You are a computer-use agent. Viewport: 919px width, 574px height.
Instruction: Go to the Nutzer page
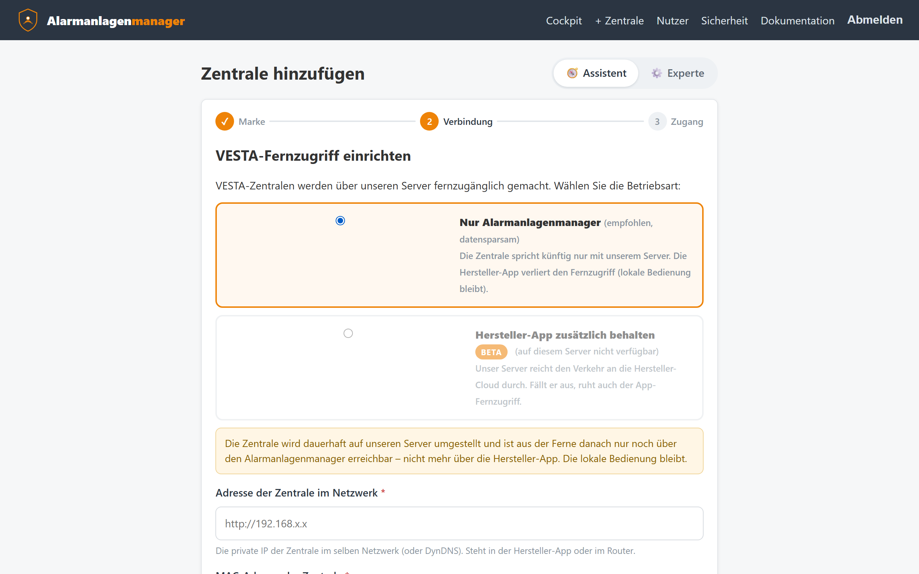672,20
